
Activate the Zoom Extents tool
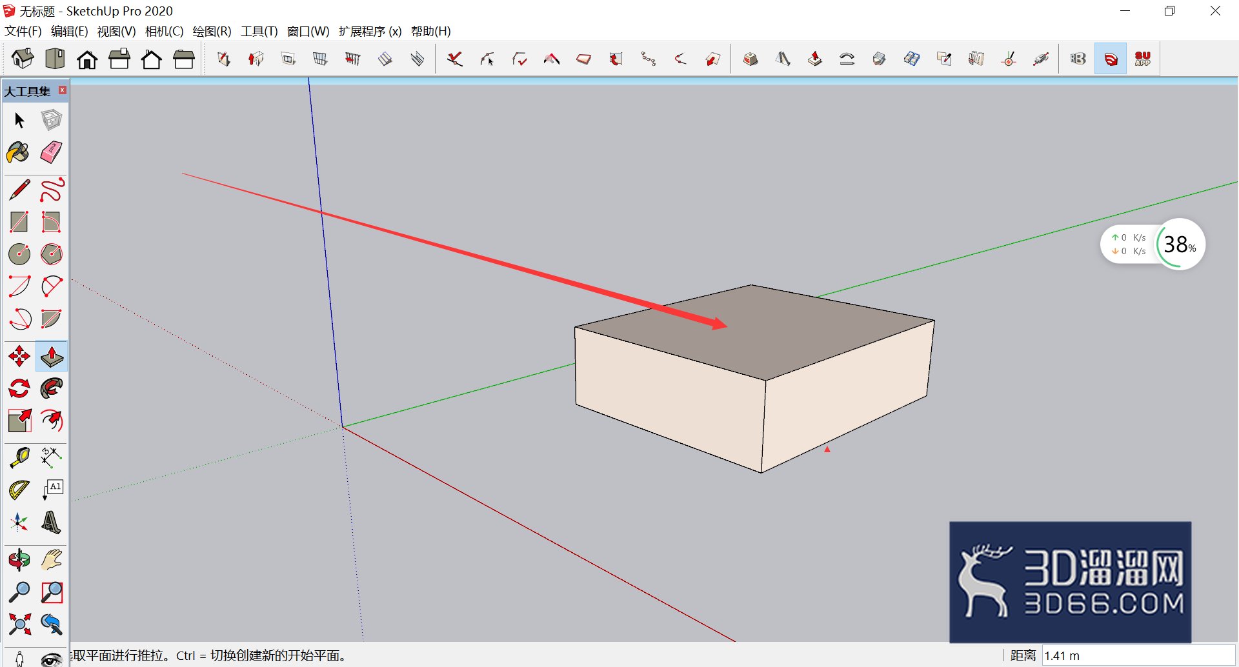19,624
